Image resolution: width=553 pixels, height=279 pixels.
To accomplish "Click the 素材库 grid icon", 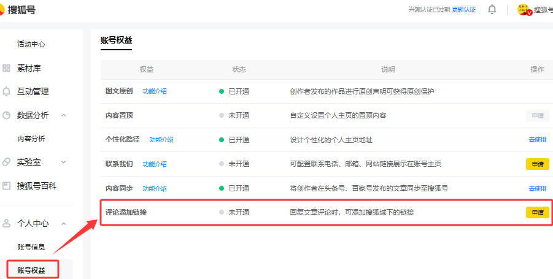I will pyautogui.click(x=6, y=68).
